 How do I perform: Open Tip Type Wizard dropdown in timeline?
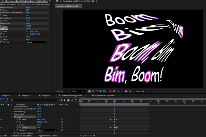(x=47, y=130)
